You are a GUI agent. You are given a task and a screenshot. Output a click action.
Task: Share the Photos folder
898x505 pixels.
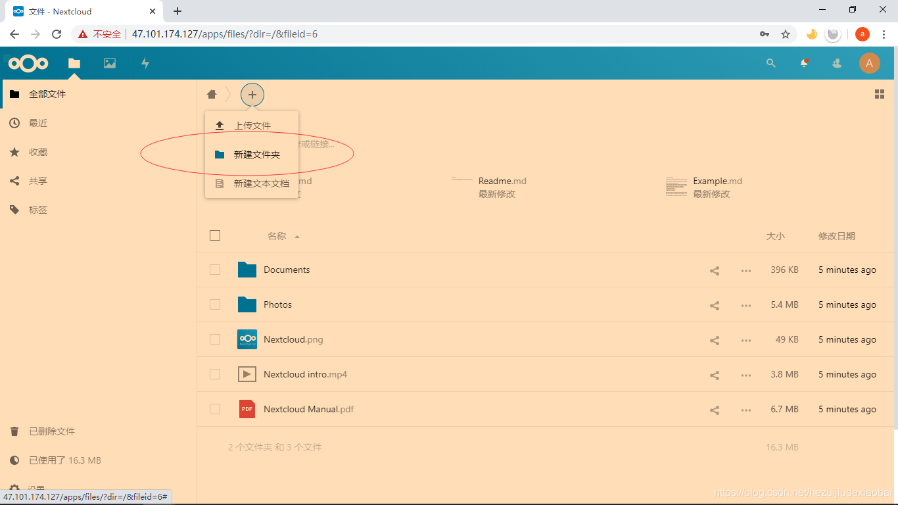click(715, 305)
